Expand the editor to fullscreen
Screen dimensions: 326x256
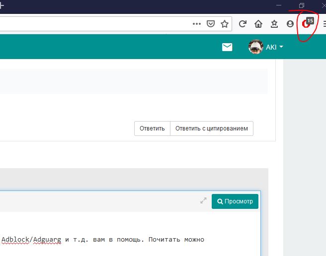point(203,201)
